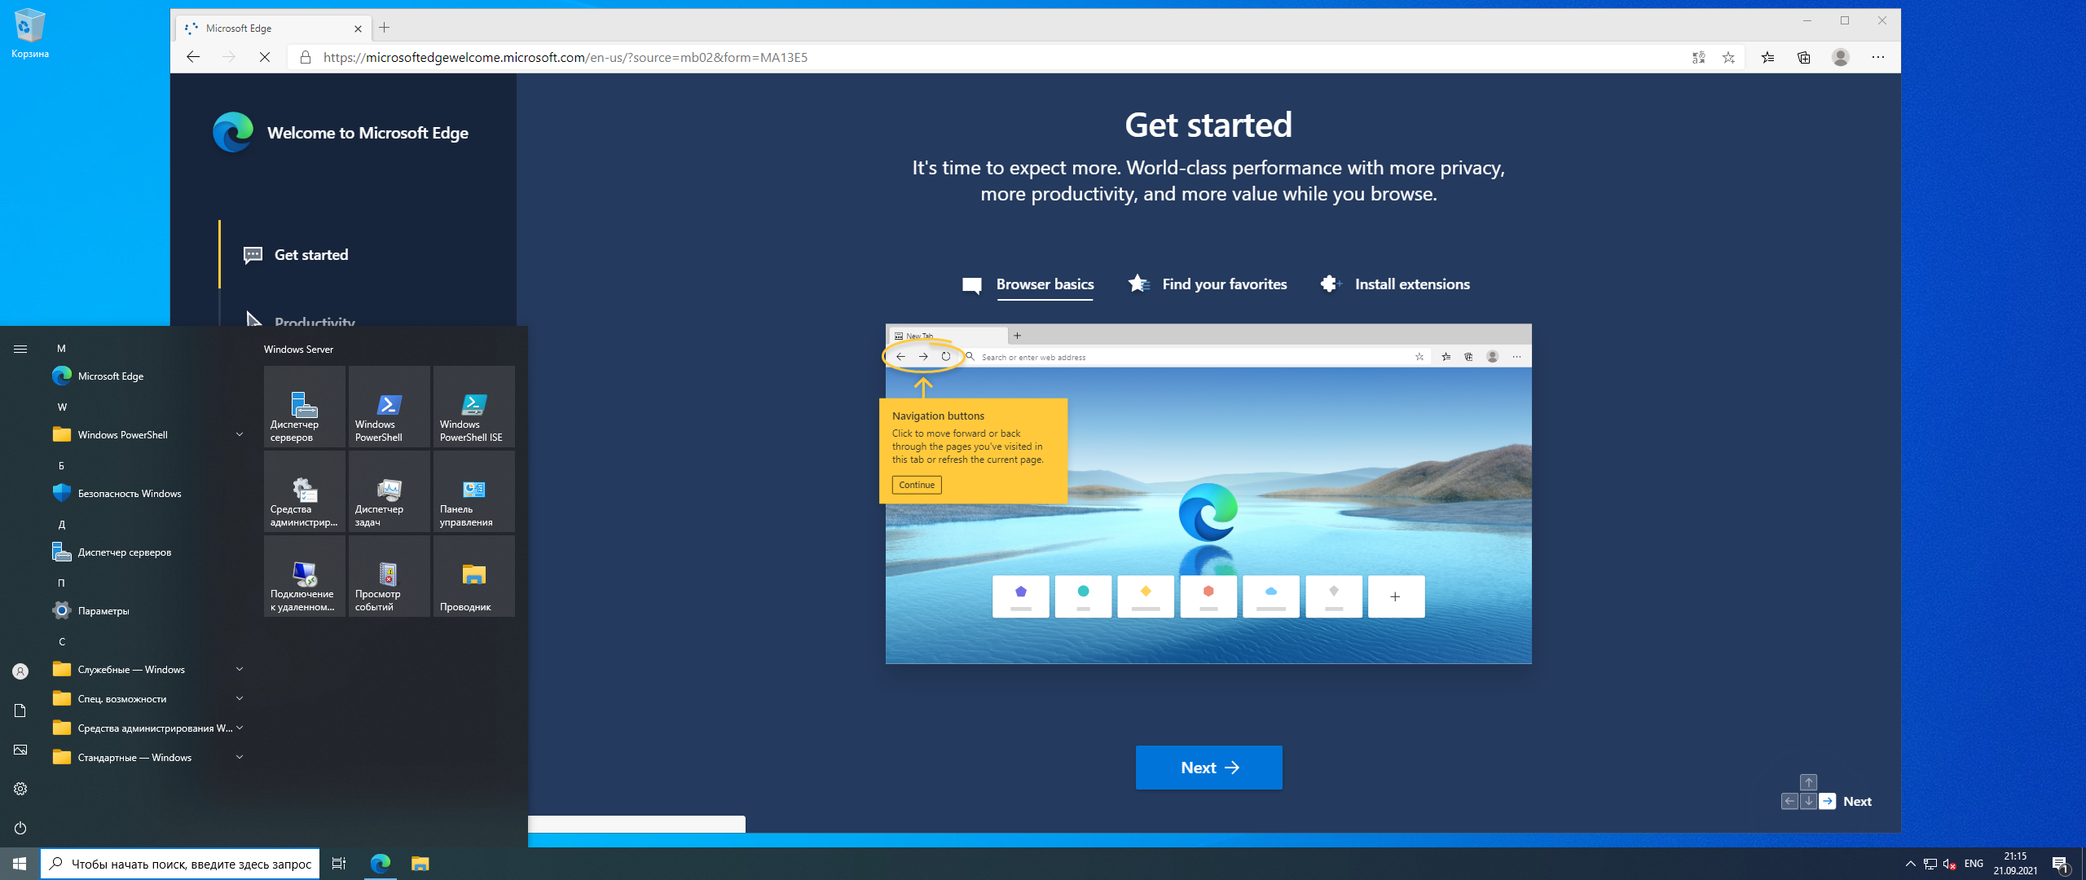Click the browser preview illustration
The image size is (2086, 880).
(x=1208, y=494)
